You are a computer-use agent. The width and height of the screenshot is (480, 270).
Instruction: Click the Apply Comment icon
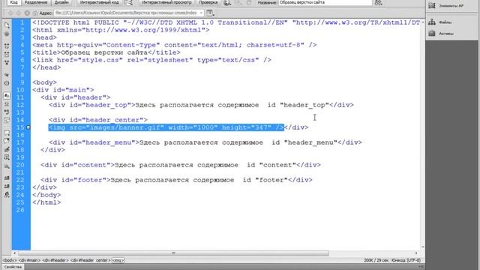pyautogui.click(x=7, y=133)
